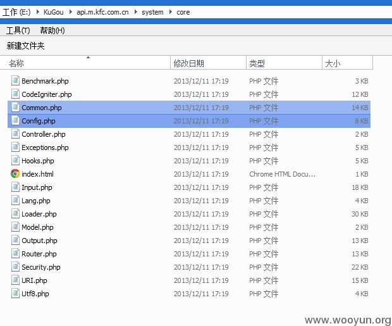Click the 3 KB size of Benchmark.php

pyautogui.click(x=362, y=81)
